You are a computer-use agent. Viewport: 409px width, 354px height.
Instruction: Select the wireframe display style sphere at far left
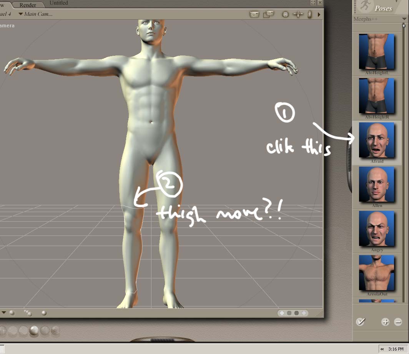[2, 330]
